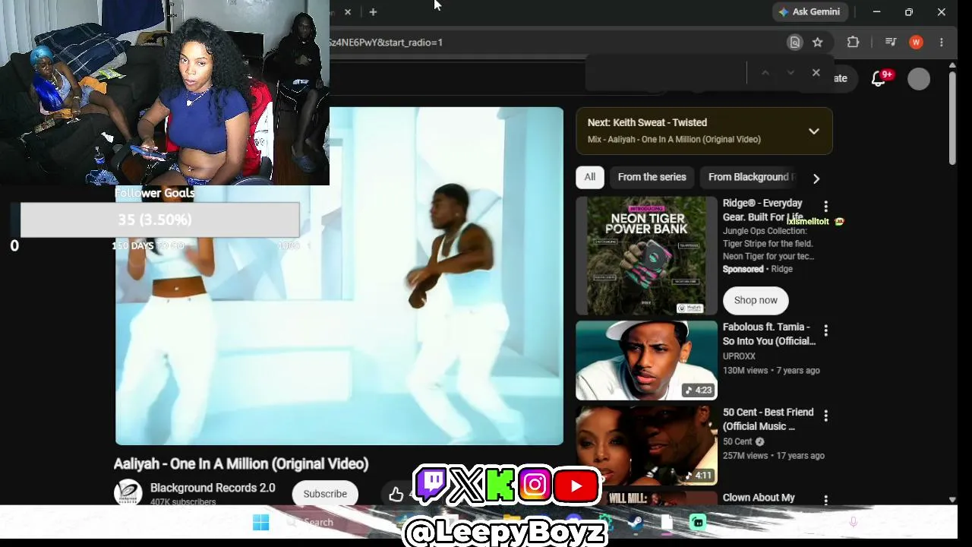Open options for Fabolous So Into You video
Viewport: 972px width, 547px height.
click(x=826, y=330)
